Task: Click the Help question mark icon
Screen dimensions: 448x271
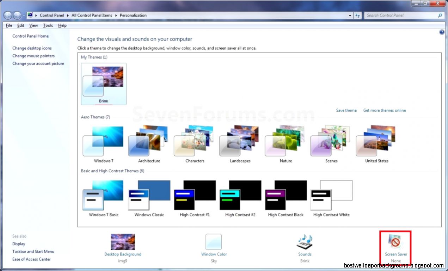Action: pos(442,32)
